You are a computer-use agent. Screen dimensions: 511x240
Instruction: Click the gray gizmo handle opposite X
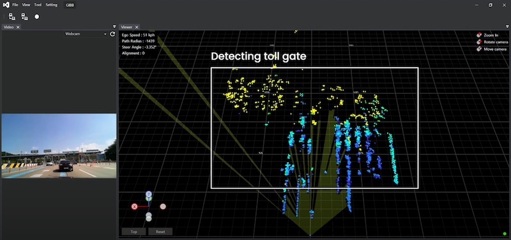point(163,206)
